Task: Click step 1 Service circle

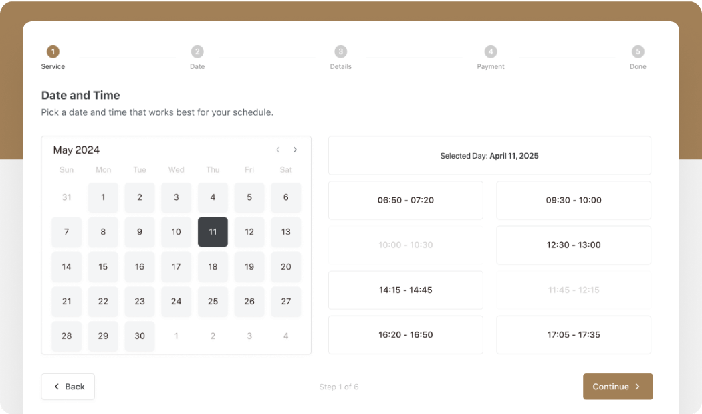Action: 53,51
